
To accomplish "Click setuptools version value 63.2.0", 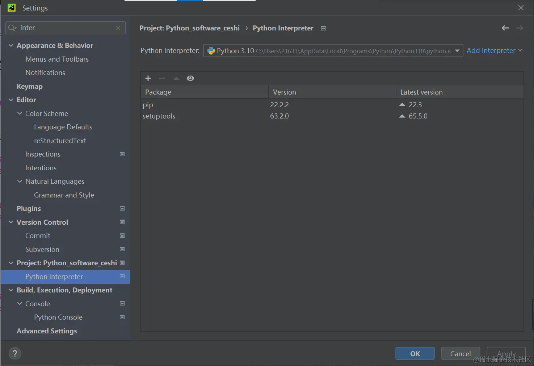I will pyautogui.click(x=279, y=116).
